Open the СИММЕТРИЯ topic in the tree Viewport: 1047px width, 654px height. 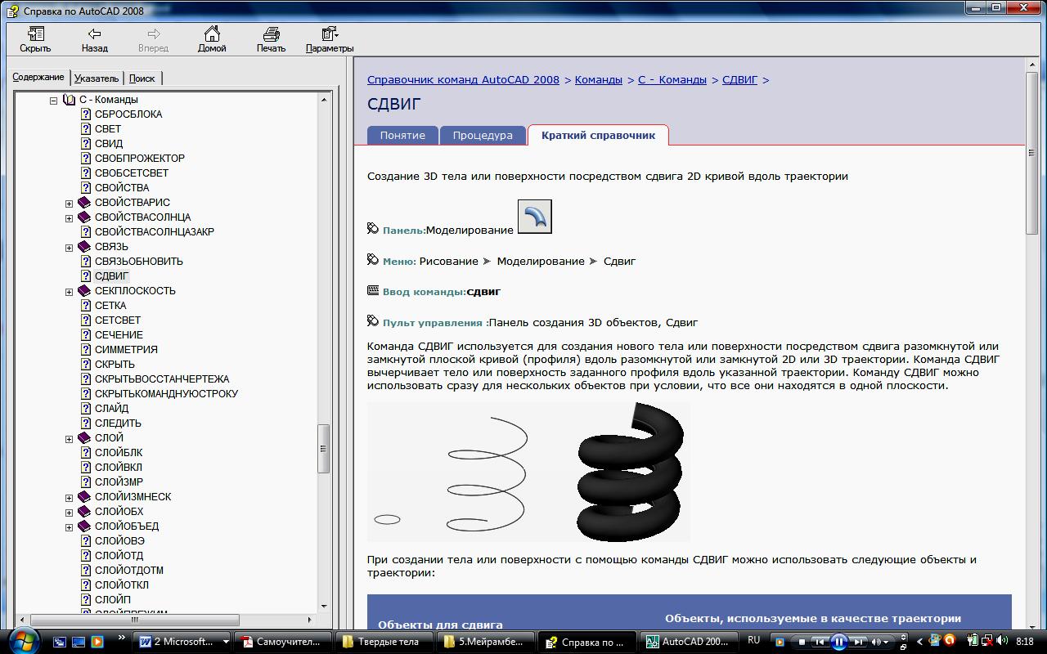[126, 350]
